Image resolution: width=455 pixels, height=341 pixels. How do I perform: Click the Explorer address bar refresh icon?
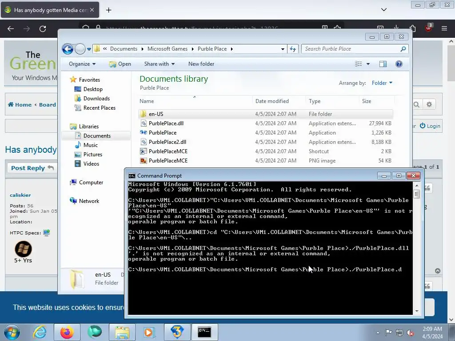point(293,49)
